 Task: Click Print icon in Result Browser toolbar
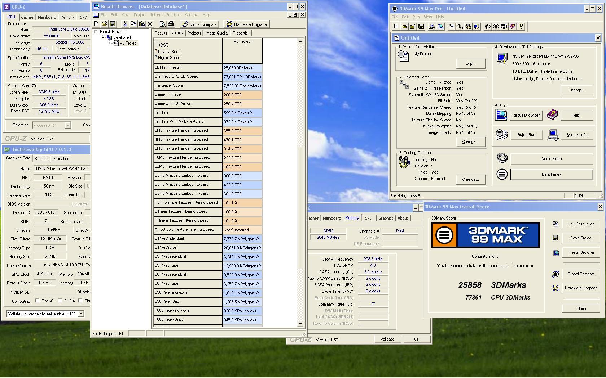click(171, 24)
